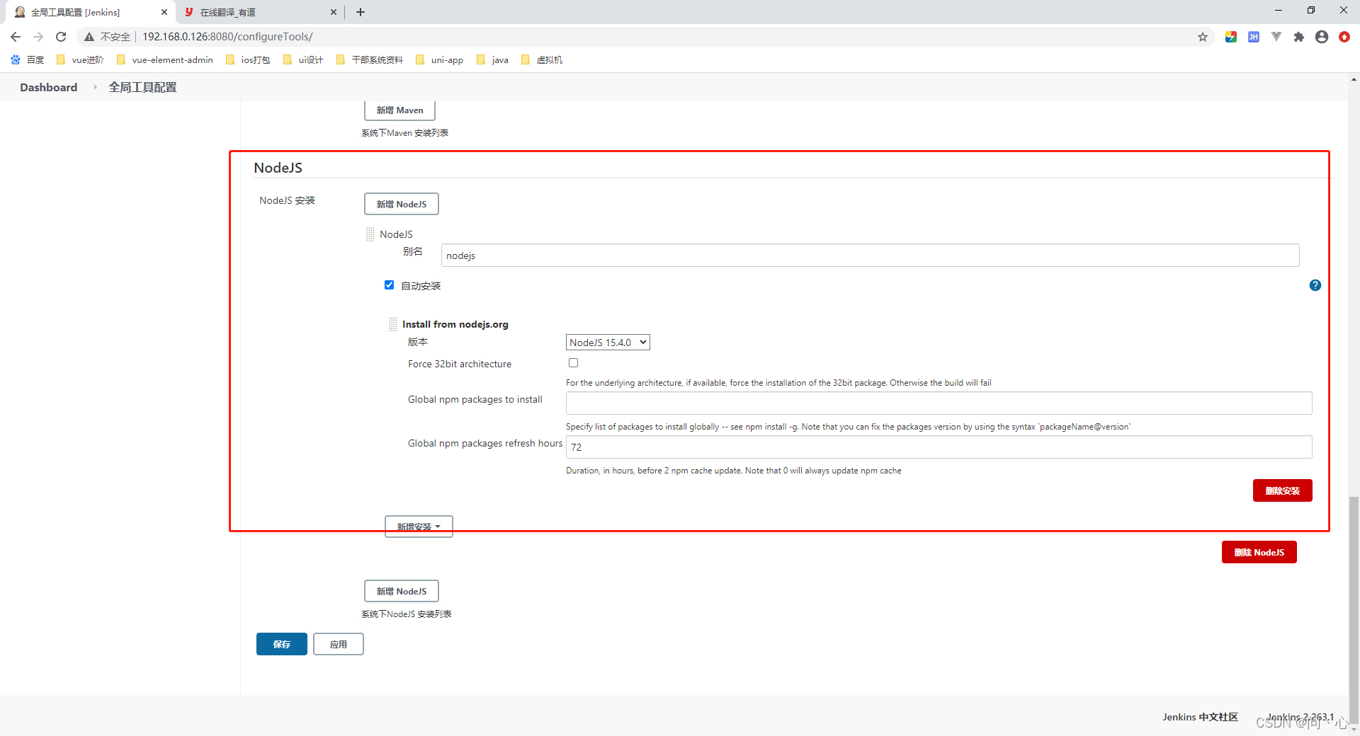The height and width of the screenshot is (736, 1360).
Task: Open the browser extensions puzzle icon
Action: tap(1299, 37)
